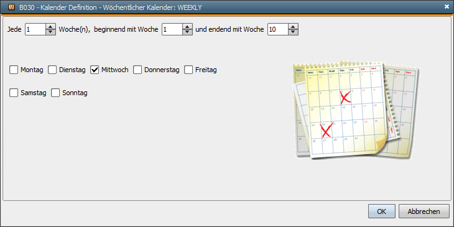The height and width of the screenshot is (227, 454).
Task: Uncheck the Mittwoch checkbox
Action: coord(95,70)
